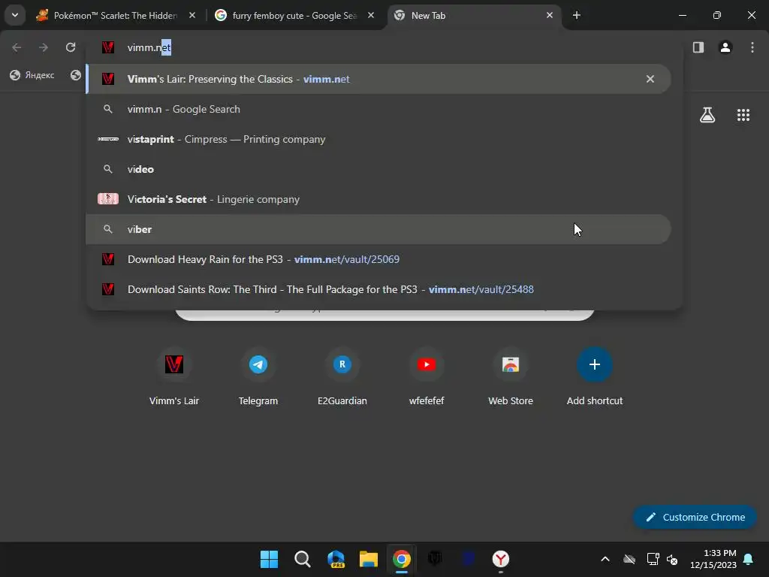Viewport: 769px width, 577px height.
Task: Open the Vimm's Lair shortcut
Action: click(x=174, y=377)
